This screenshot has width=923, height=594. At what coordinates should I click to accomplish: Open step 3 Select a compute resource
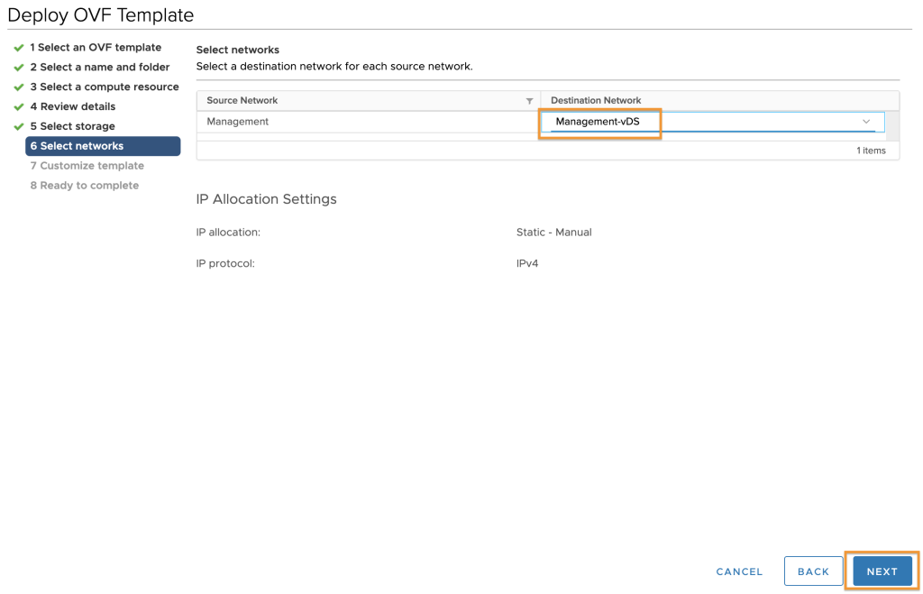105,87
